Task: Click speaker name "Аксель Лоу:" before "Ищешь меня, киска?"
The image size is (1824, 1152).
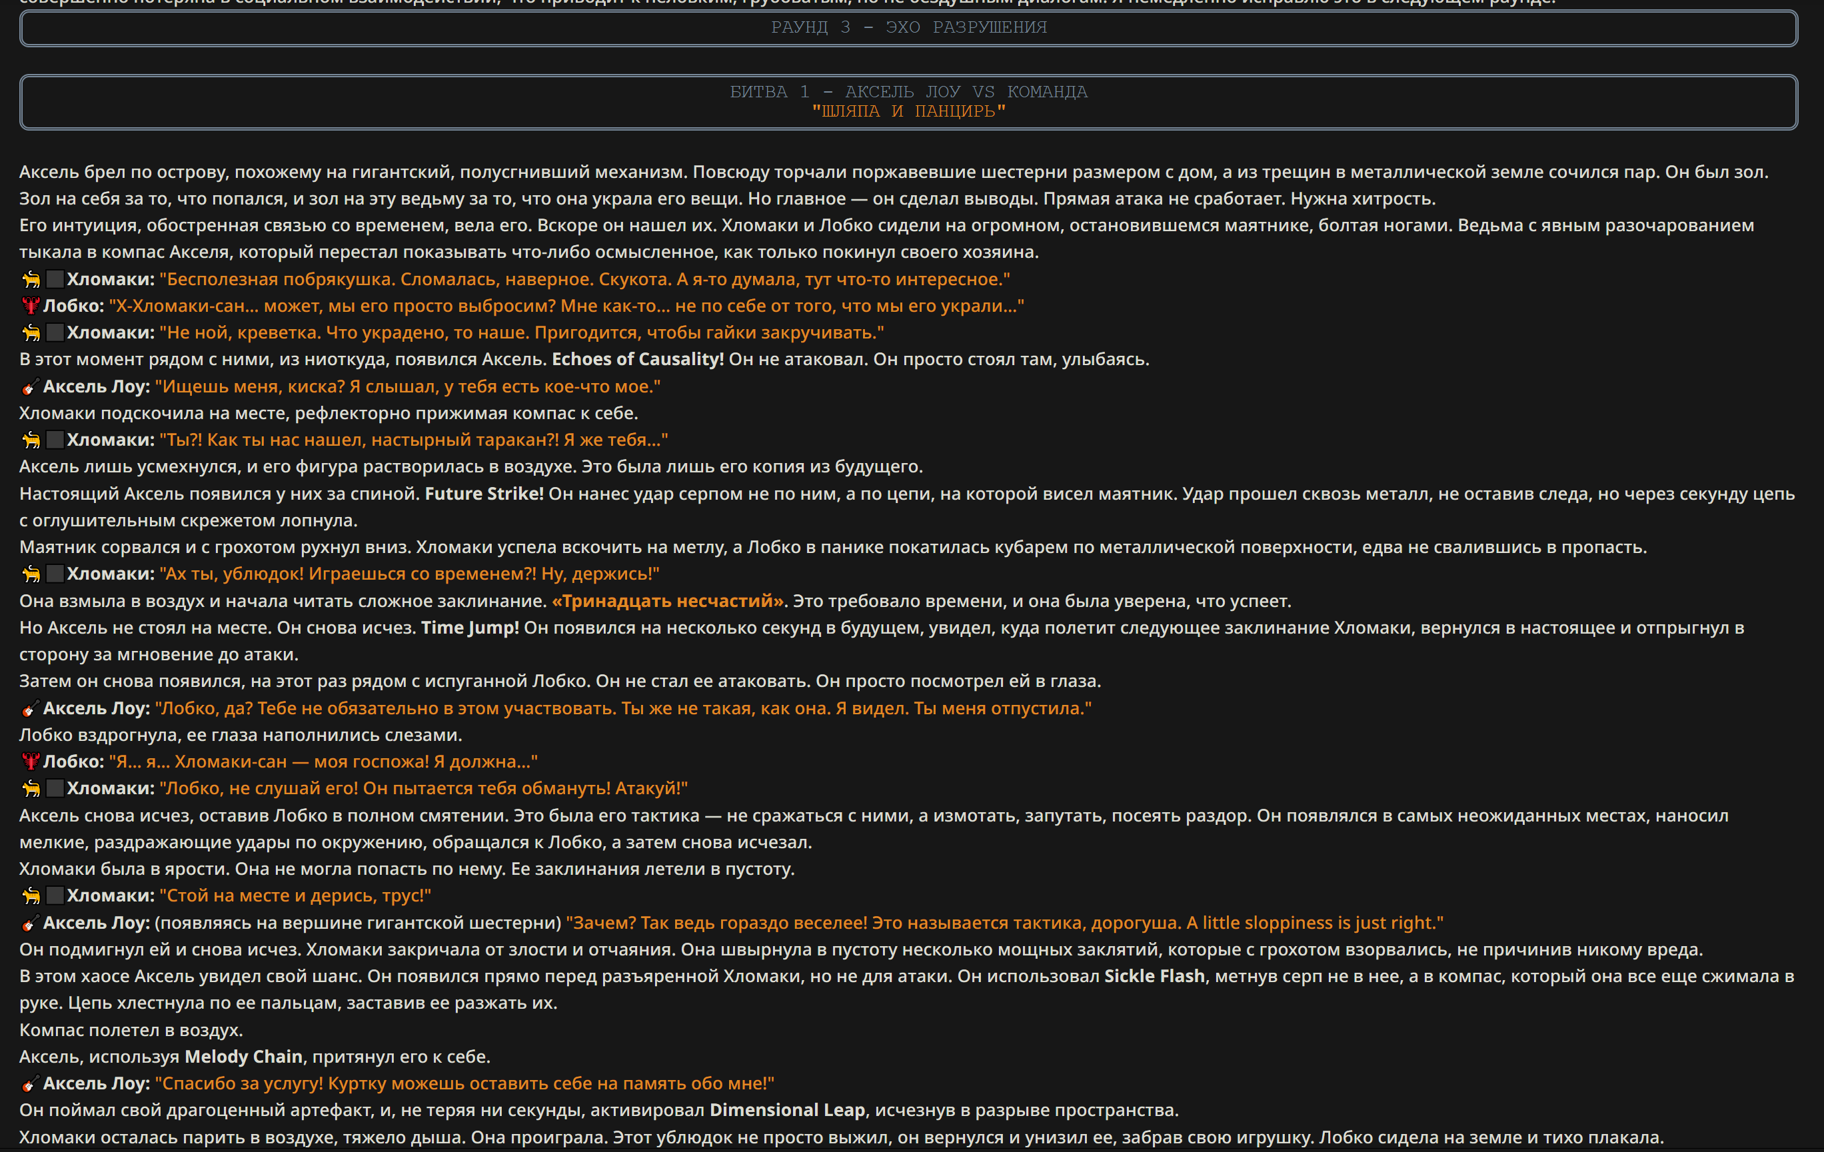Action: coord(96,387)
